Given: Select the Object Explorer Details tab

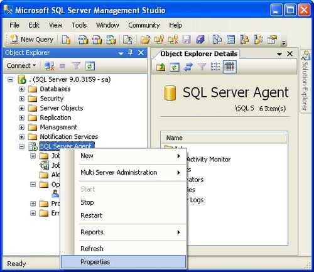Looking at the screenshot, I should click(x=198, y=54).
